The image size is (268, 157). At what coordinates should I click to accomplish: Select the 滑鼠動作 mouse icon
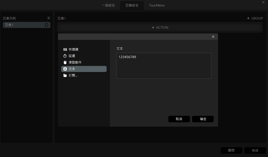coord(65,63)
